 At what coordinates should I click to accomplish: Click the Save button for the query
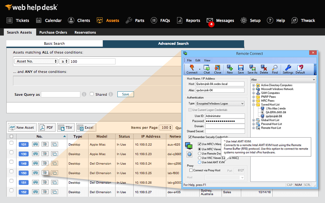point(125,94)
